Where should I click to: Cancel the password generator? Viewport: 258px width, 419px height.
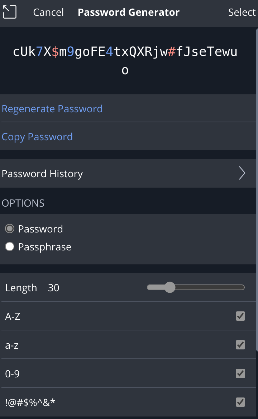coord(48,12)
